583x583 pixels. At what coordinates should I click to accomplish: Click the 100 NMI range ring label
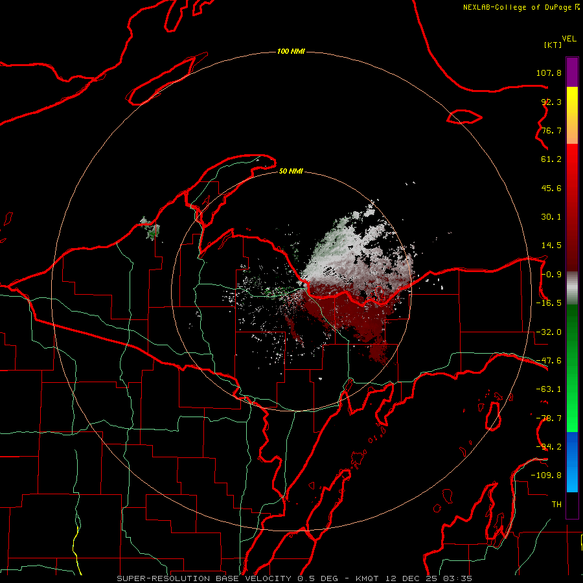point(291,51)
